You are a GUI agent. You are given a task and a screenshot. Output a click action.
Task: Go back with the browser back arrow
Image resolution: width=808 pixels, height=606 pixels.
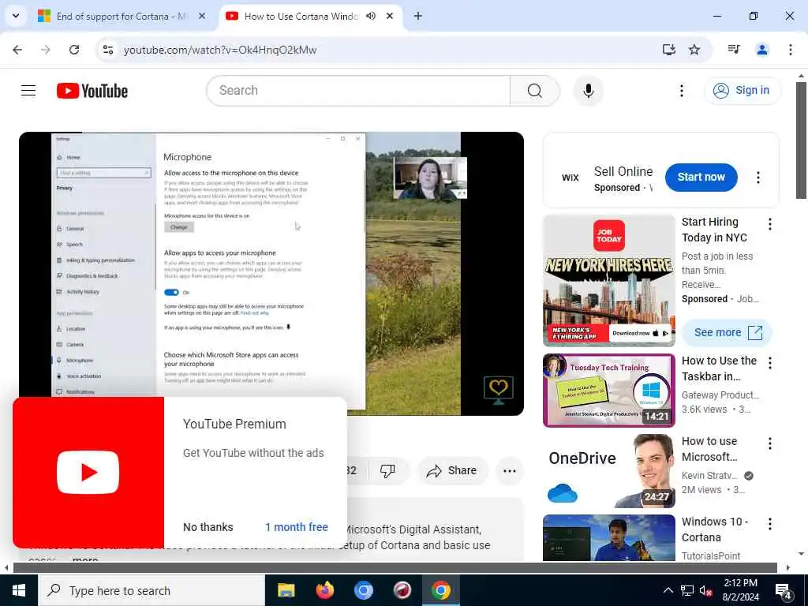17,50
